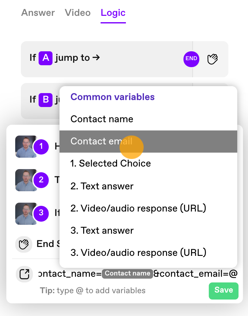The image size is (248, 316).
Task: Click the Contact name variable chip in URL
Action: (x=127, y=274)
